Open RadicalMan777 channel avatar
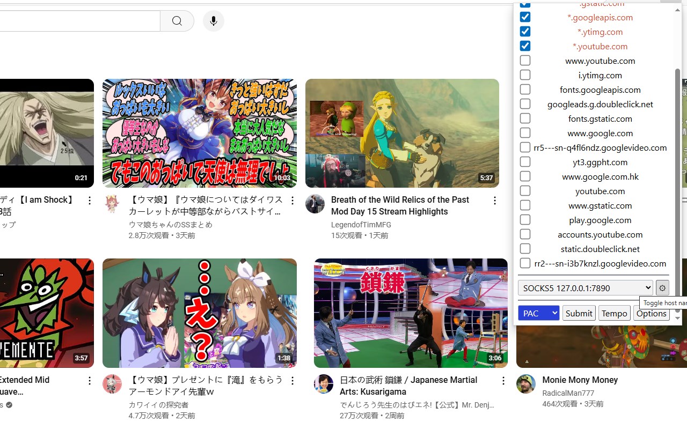 pos(525,384)
